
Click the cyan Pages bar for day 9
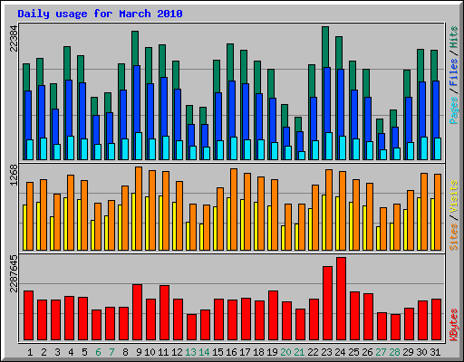tap(139, 146)
